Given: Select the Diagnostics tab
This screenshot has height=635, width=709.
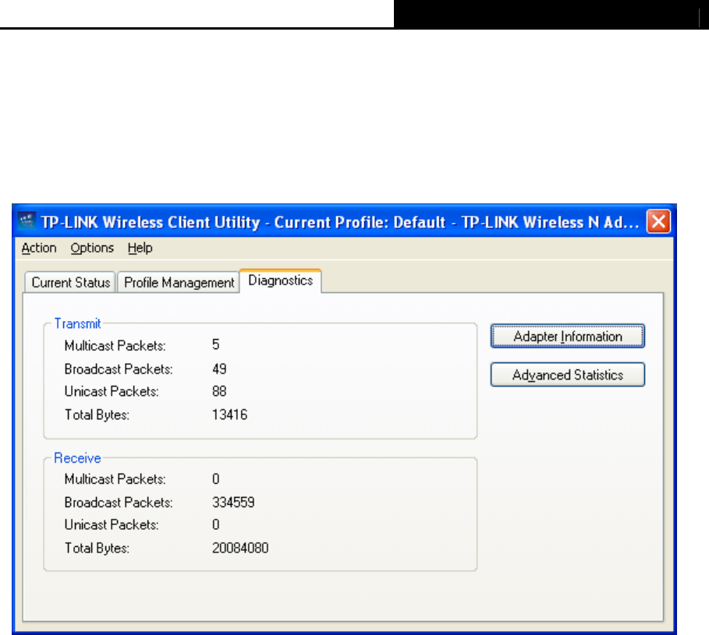Looking at the screenshot, I should [280, 280].
